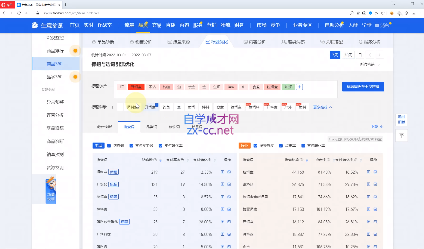The height and width of the screenshot is (249, 424).
Task: Uncheck the 点击率 checkbox
Action: [x=281, y=146]
